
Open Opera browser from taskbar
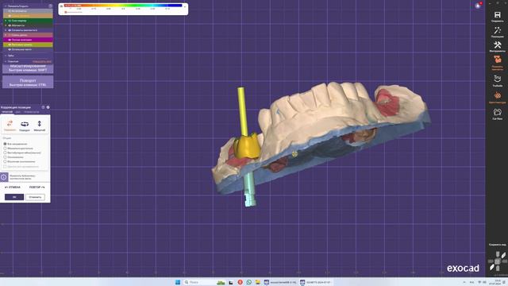click(240, 282)
